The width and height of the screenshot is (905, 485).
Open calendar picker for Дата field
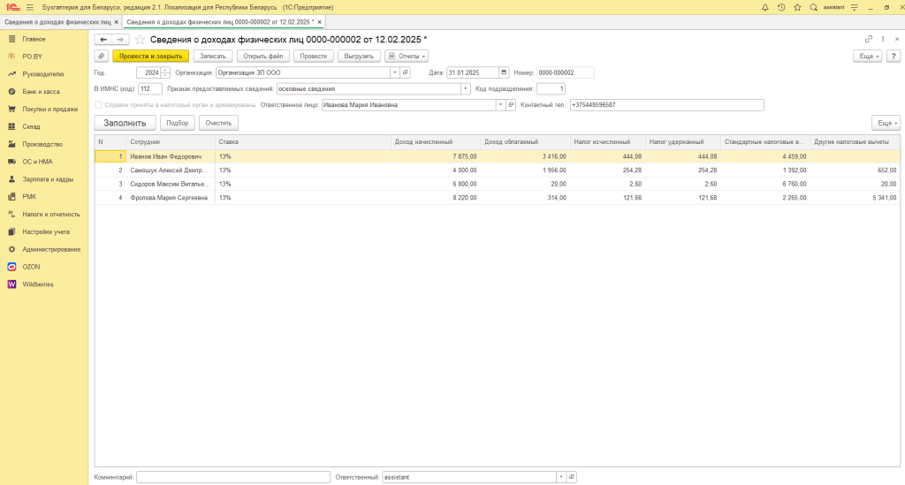504,72
